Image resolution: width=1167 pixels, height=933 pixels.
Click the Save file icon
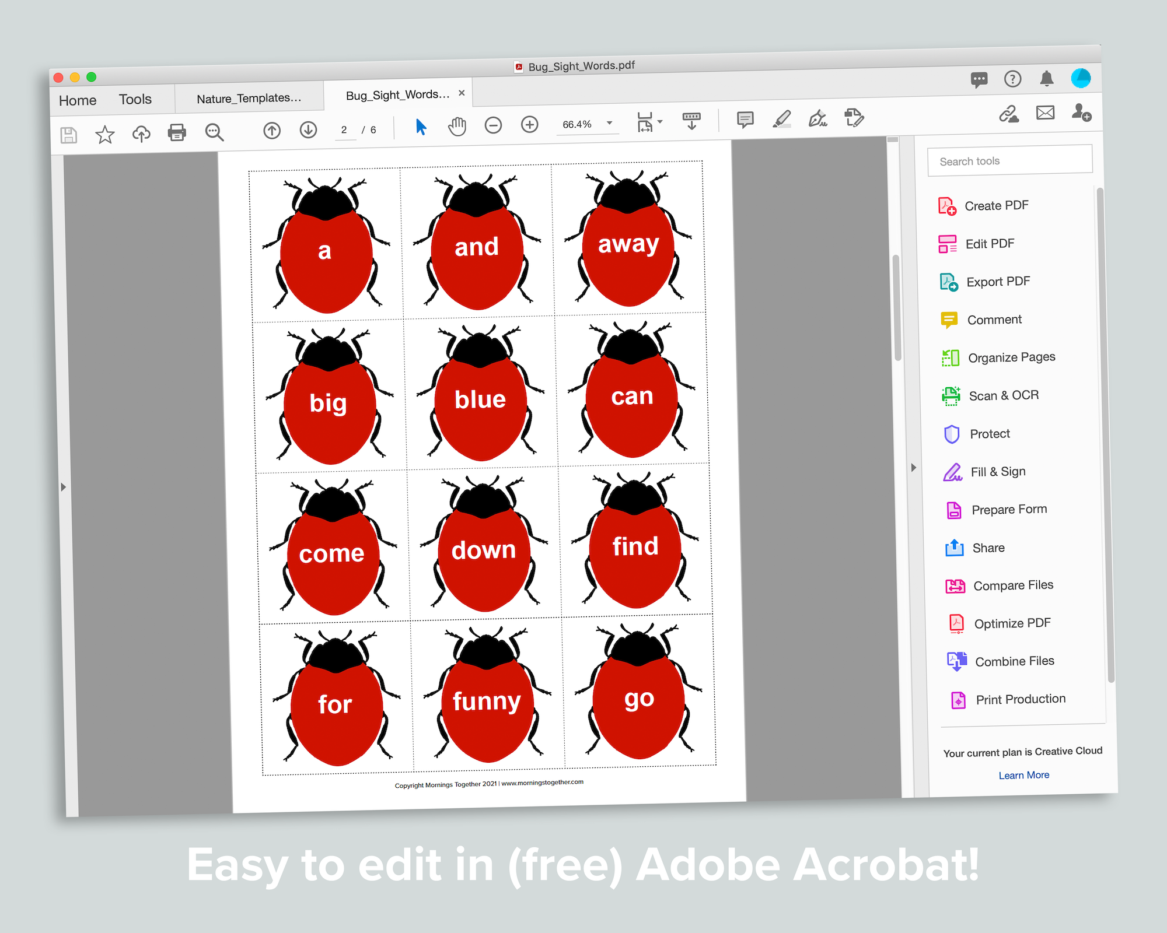(69, 135)
